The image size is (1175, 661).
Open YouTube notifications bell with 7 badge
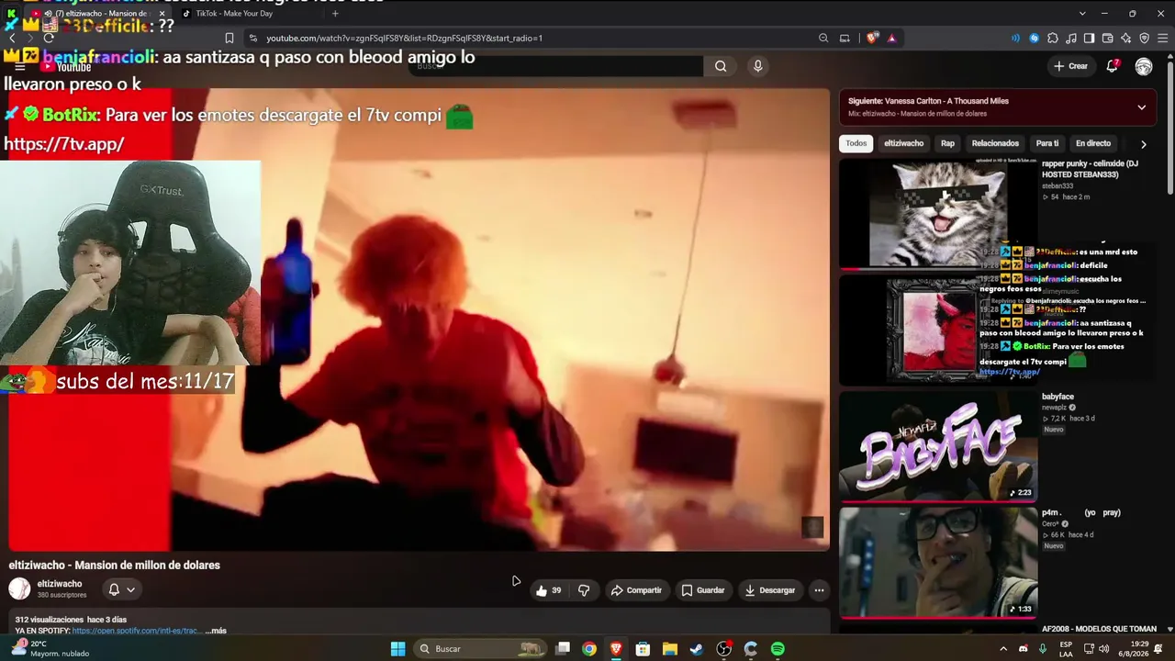coord(1113,66)
